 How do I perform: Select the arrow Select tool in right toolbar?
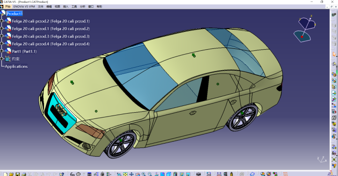coord(334,54)
